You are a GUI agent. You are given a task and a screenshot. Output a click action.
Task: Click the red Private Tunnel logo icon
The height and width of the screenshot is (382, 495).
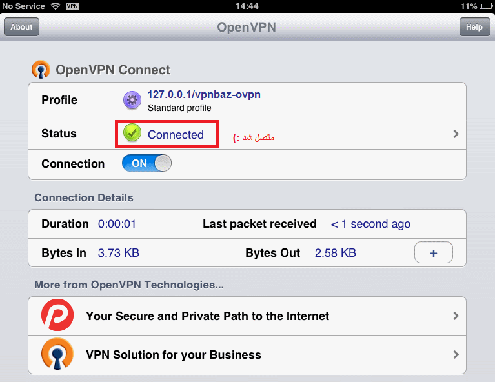57,315
